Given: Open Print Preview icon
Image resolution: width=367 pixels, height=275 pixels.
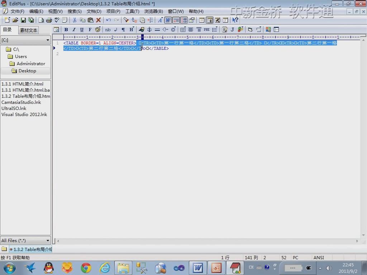Looking at the screenshot, I should pos(41,20).
